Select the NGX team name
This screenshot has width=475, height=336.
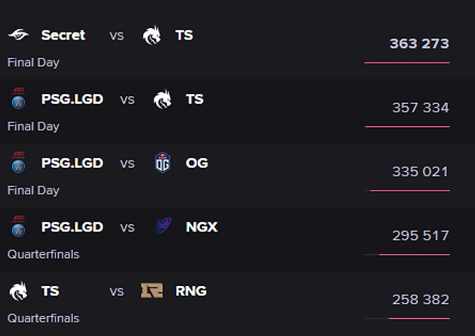point(202,227)
